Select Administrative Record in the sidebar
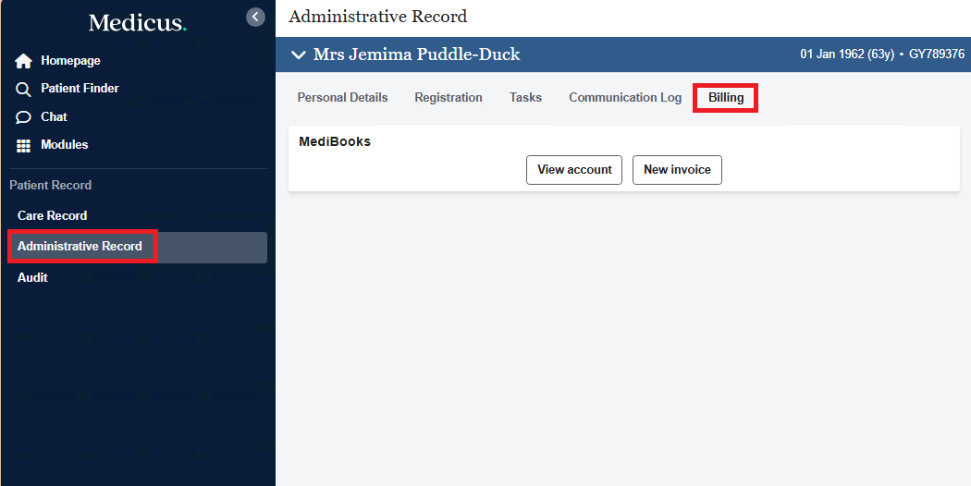The height and width of the screenshot is (486, 971). [x=80, y=247]
